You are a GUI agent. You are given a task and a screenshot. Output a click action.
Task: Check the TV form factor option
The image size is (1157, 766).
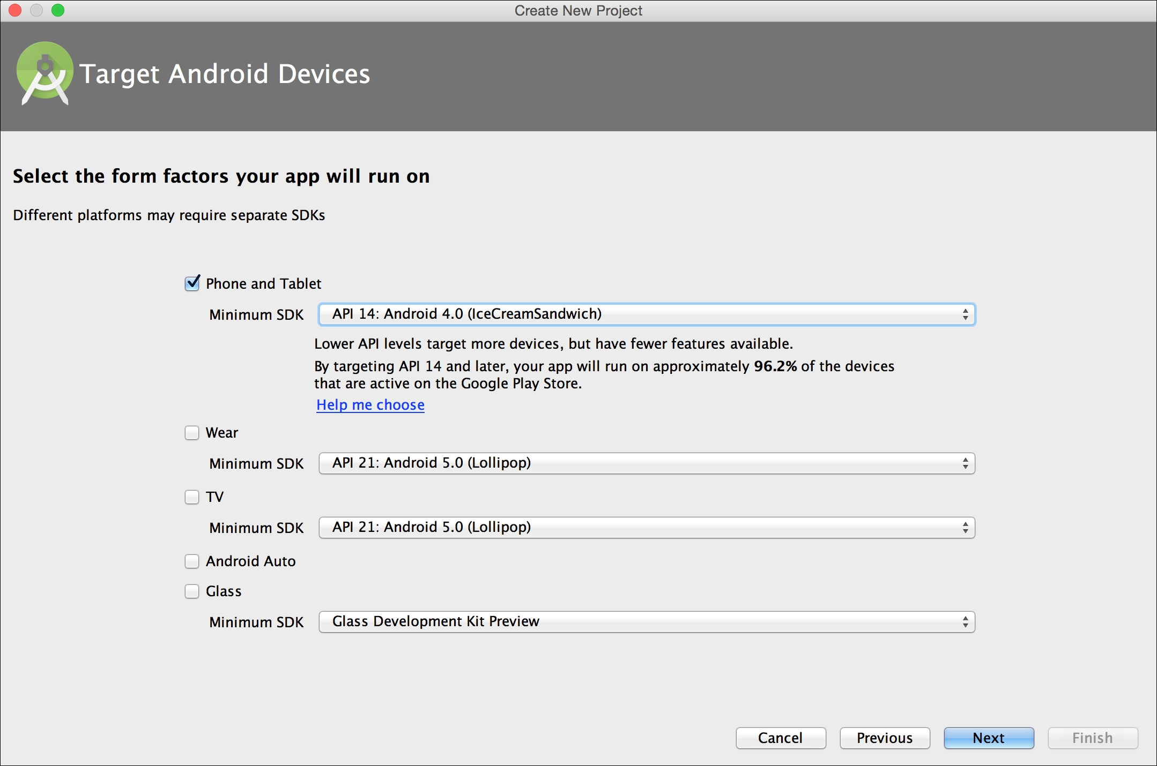pos(192,497)
